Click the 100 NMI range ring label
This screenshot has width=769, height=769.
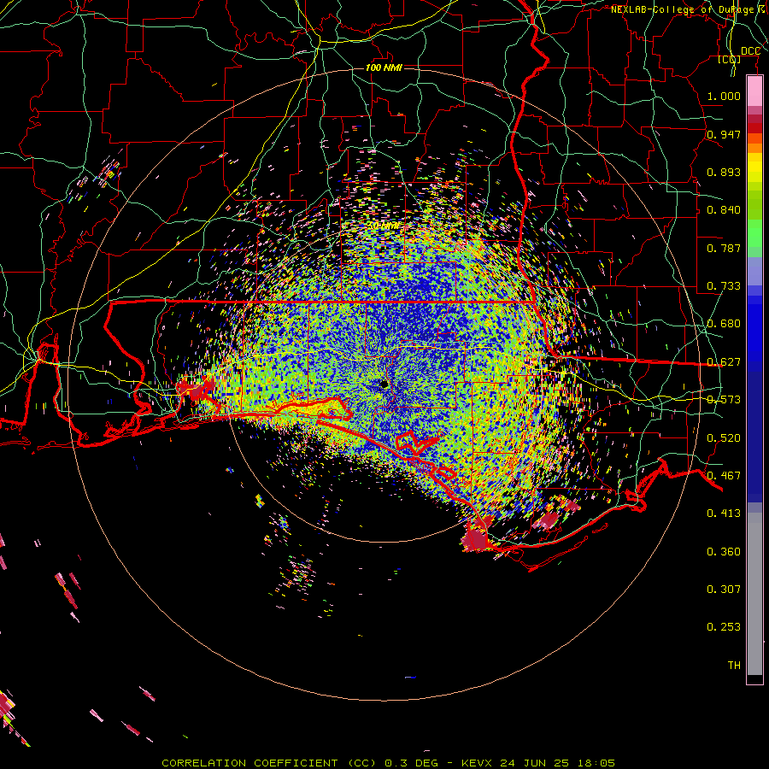(x=384, y=68)
